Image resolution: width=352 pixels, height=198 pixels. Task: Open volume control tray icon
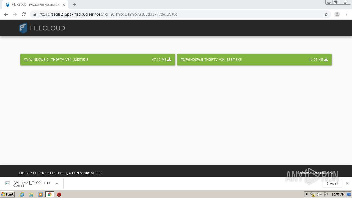(x=319, y=194)
